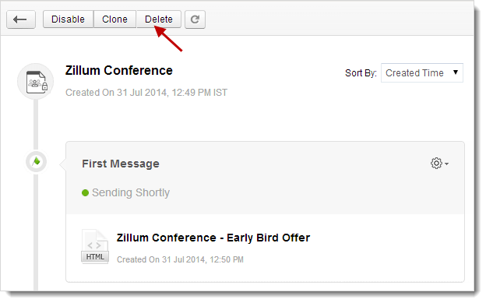Select the green flag timeline marker

click(37, 161)
